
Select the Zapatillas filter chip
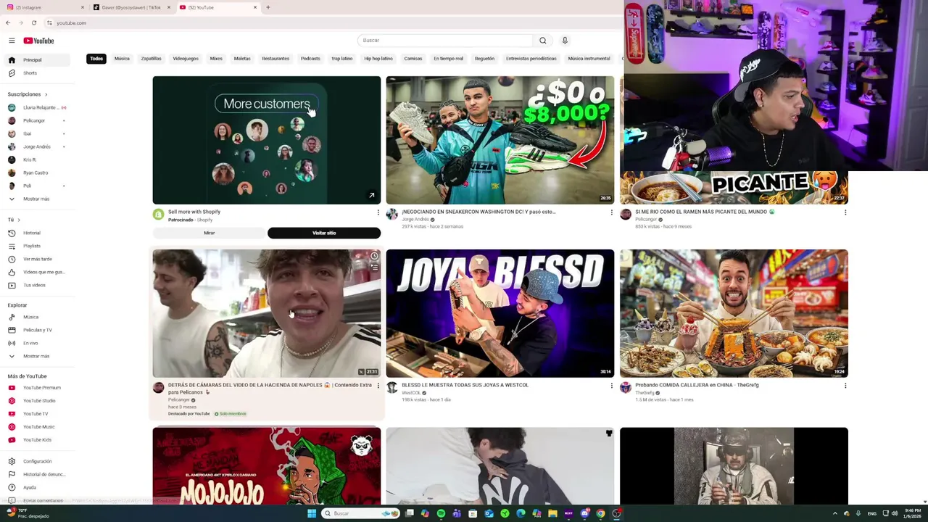click(x=152, y=59)
